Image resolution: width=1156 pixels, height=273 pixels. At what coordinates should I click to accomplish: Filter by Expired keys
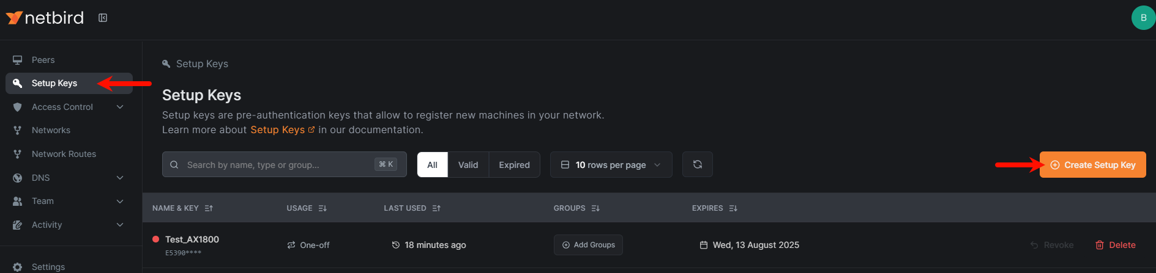tap(514, 165)
